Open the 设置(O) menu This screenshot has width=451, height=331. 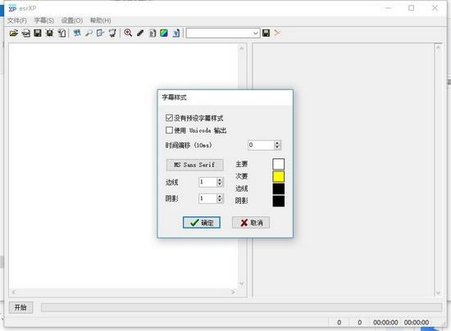point(72,20)
